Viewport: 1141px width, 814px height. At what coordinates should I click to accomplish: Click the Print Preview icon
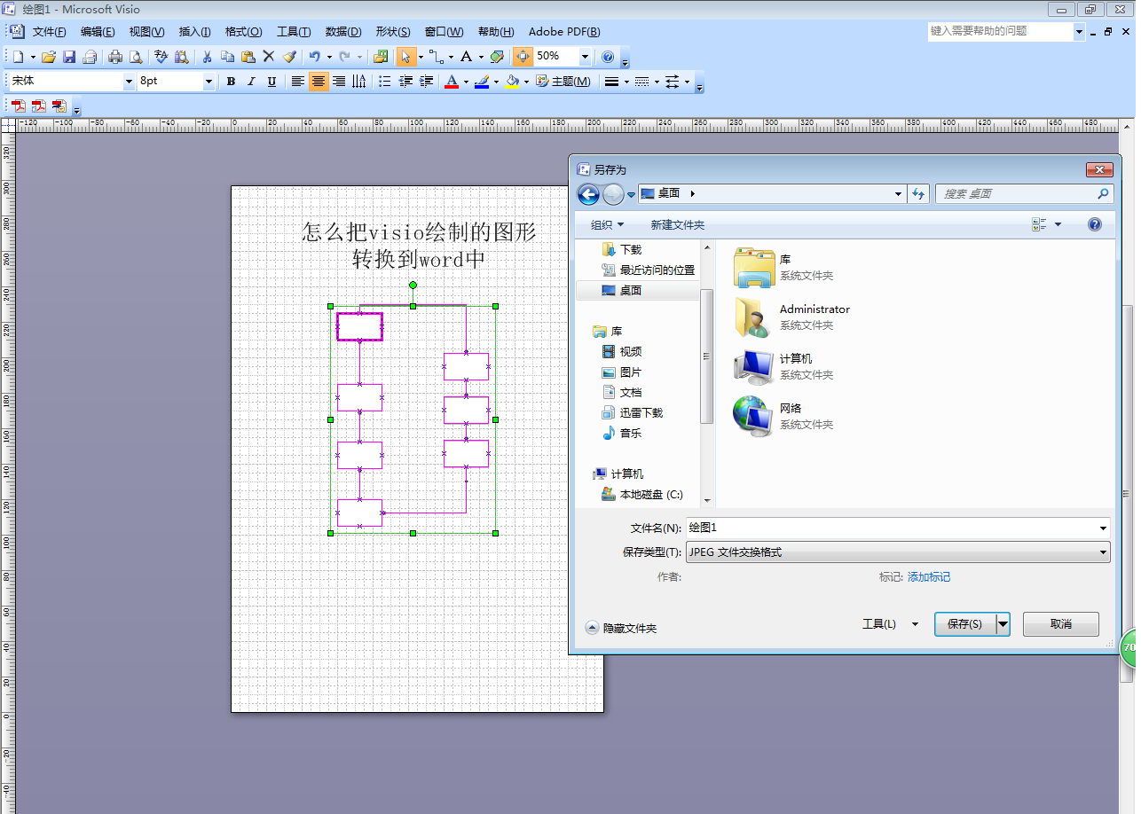pyautogui.click(x=136, y=57)
